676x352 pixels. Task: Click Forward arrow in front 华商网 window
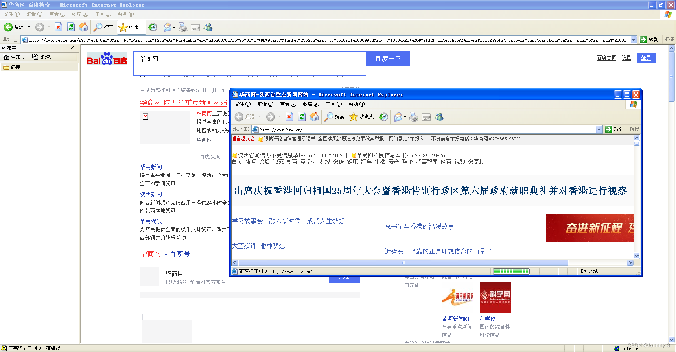[x=271, y=117]
